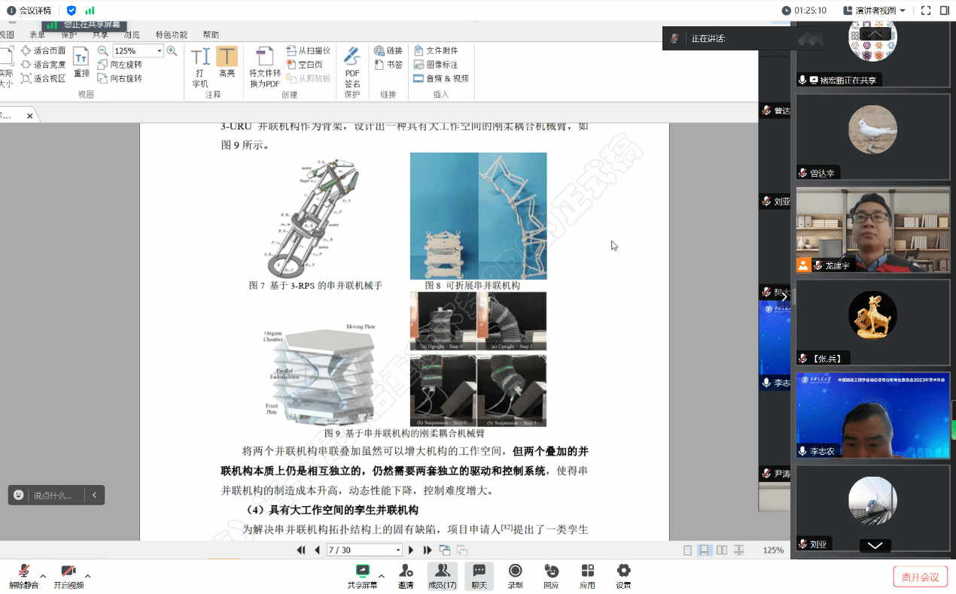Viewport: 956px width, 594px height.
Task: Click the 离开会议 leave meeting button
Action: pos(919,577)
